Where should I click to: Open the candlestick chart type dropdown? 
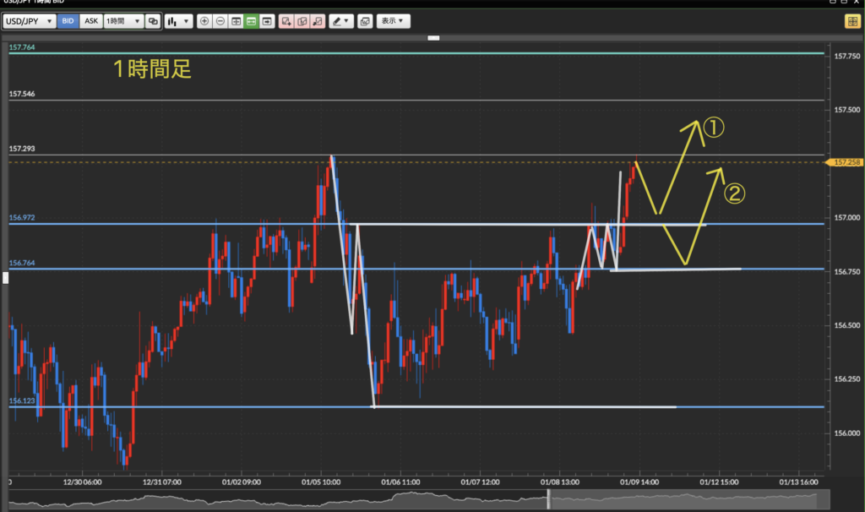tap(177, 21)
